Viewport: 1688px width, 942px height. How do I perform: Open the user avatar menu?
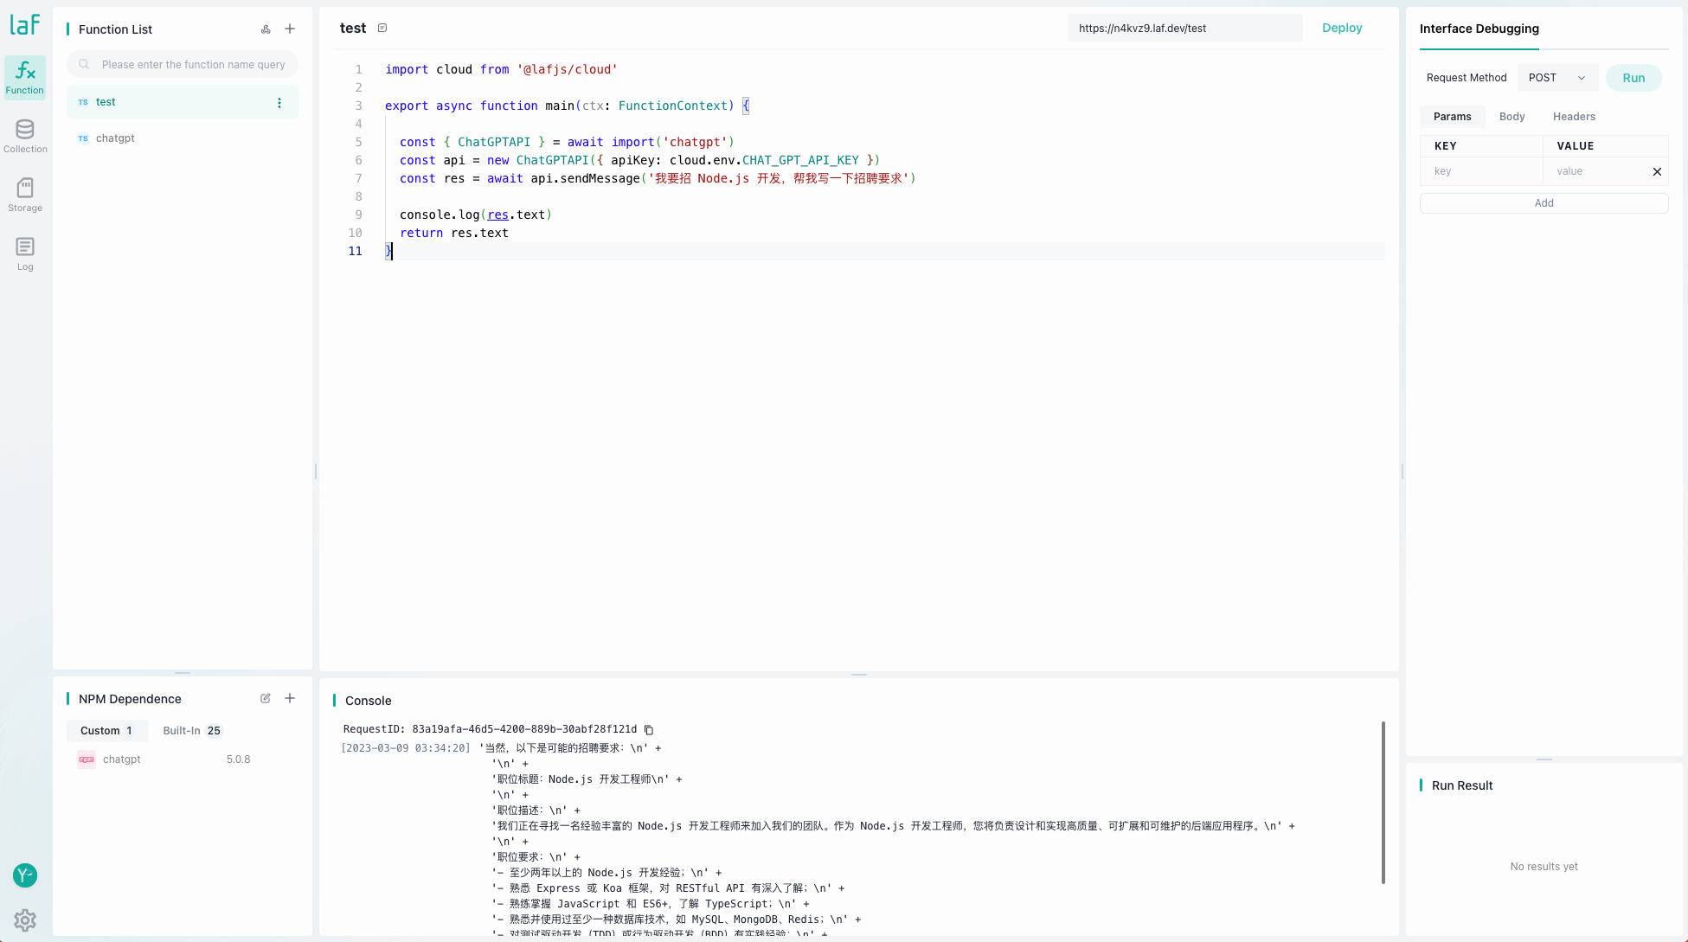tap(25, 875)
